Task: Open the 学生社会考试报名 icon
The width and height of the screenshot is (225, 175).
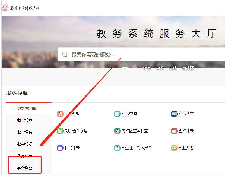Action: click(x=117, y=148)
